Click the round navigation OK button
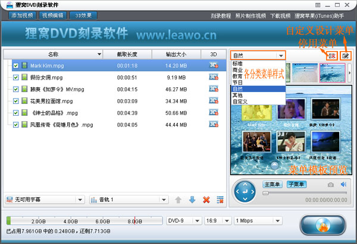Screen dimensions: 357x244 point(245,192)
